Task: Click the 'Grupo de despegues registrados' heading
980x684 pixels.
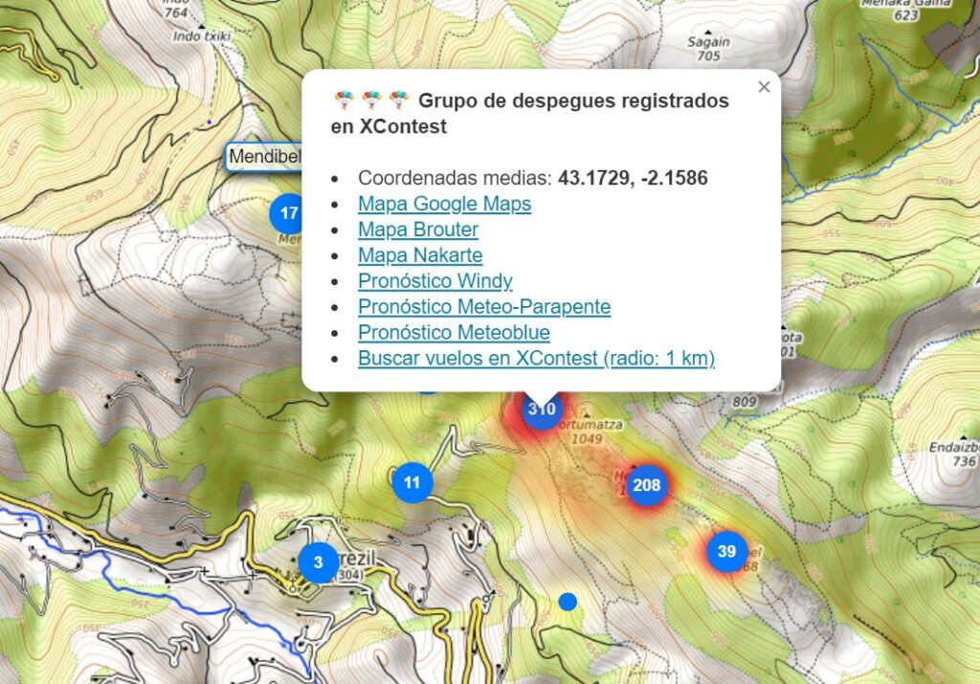Action: point(530,113)
